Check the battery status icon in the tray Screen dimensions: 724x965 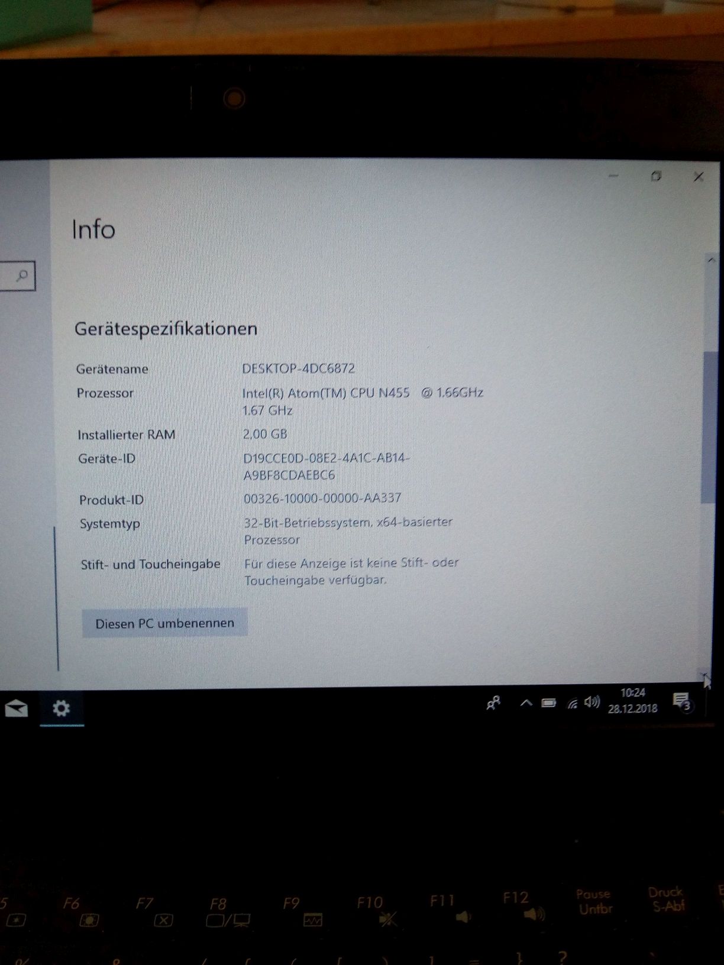[x=549, y=703]
